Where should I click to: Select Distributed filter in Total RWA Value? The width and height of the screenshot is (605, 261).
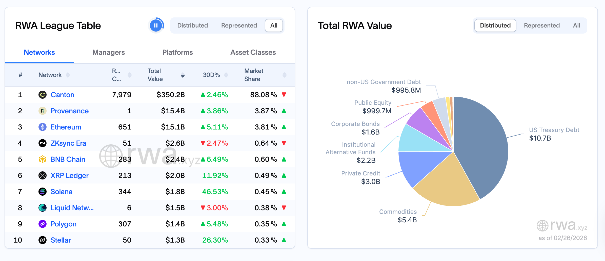point(495,25)
